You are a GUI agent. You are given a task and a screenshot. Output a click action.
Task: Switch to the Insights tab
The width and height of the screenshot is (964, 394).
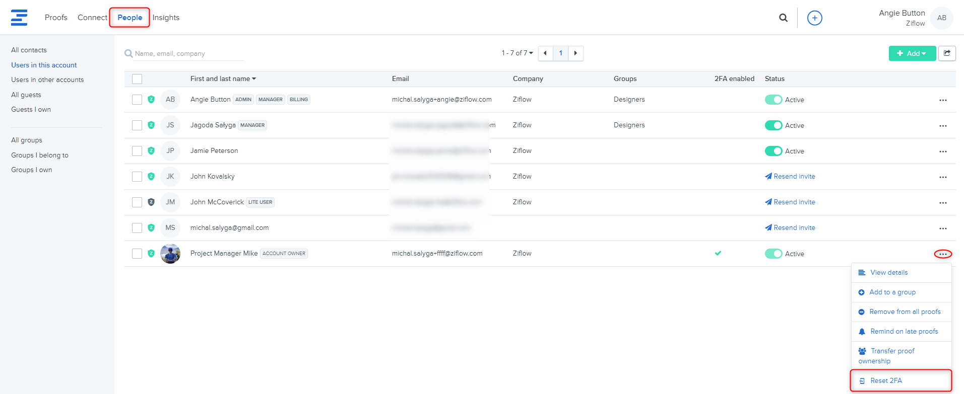(x=166, y=18)
